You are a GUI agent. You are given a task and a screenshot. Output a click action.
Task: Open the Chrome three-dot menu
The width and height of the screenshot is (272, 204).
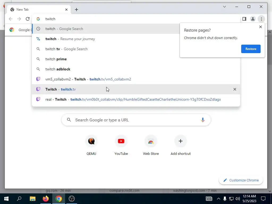(x=261, y=19)
